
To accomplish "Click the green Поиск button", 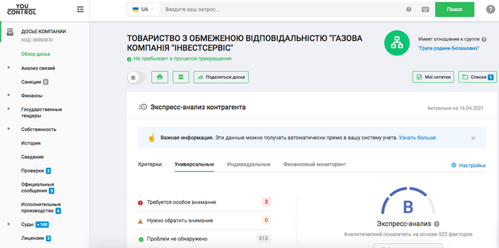I will point(454,10).
